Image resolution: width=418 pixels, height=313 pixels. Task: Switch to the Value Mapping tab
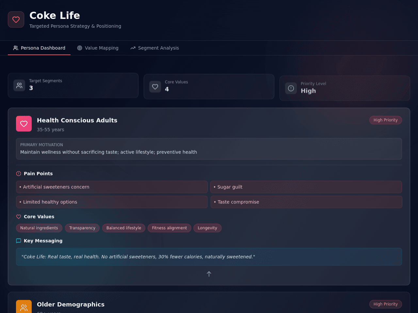pyautogui.click(x=98, y=48)
